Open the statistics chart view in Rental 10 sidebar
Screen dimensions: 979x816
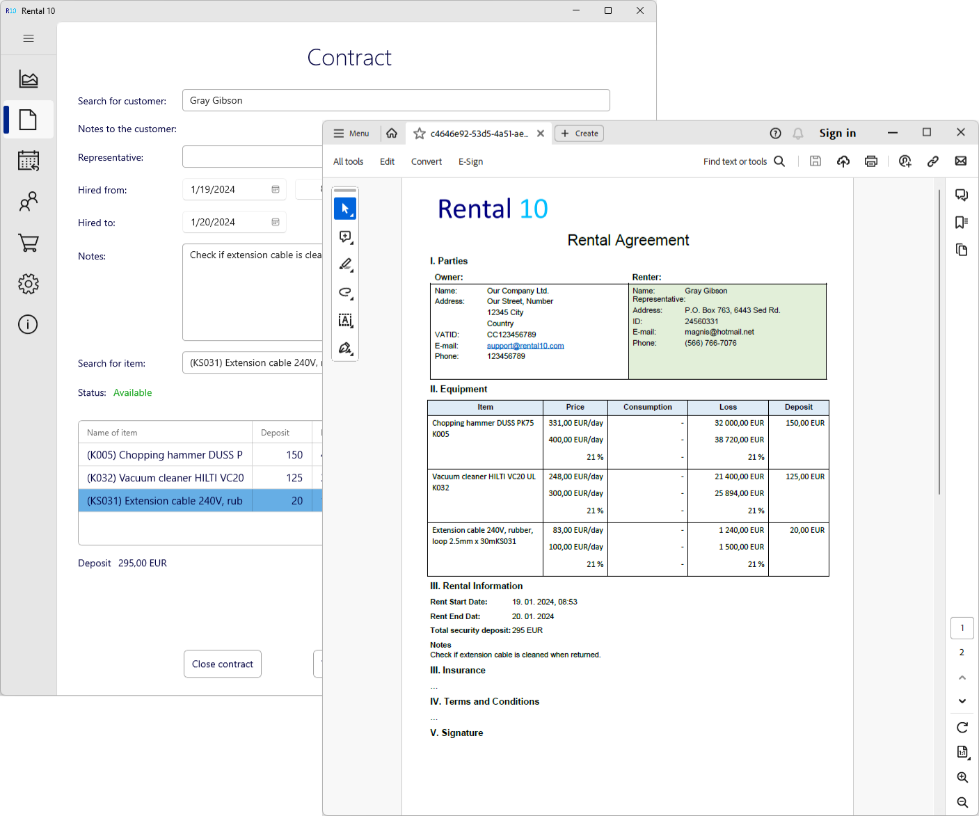point(29,79)
